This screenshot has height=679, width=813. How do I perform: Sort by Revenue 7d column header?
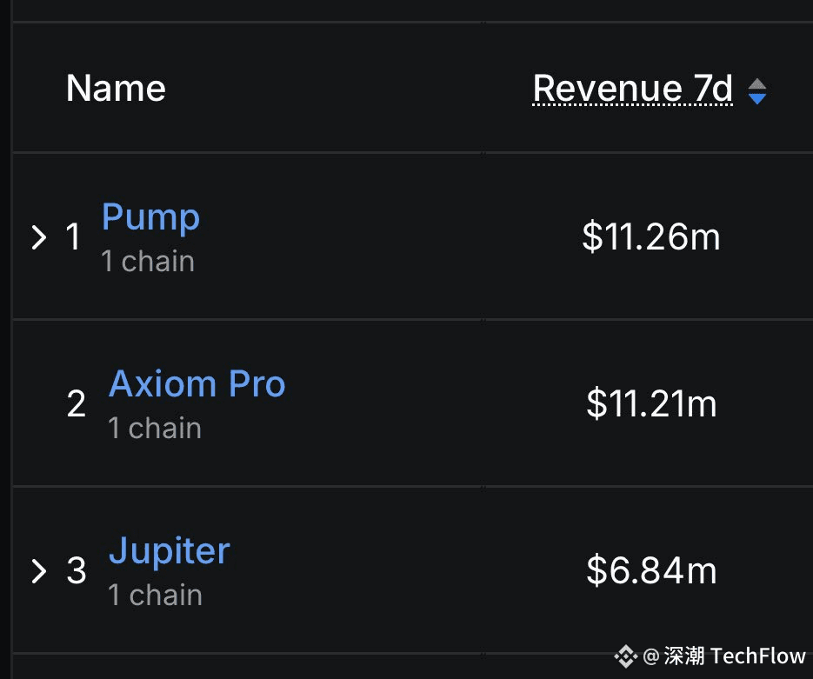tap(632, 89)
